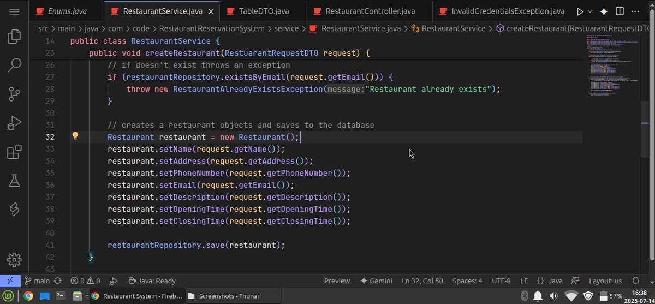Close the RestaurantService.java tab
The width and height of the screenshot is (655, 304).
point(211,11)
